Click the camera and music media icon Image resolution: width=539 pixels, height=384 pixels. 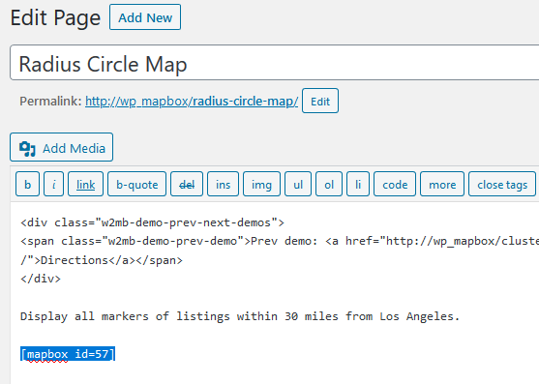pos(27,149)
